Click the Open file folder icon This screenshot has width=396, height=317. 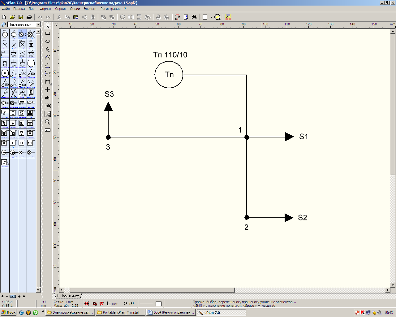pyautogui.click(x=12, y=17)
